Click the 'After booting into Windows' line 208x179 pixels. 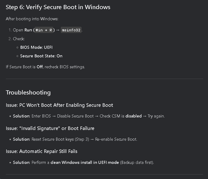(32, 19)
